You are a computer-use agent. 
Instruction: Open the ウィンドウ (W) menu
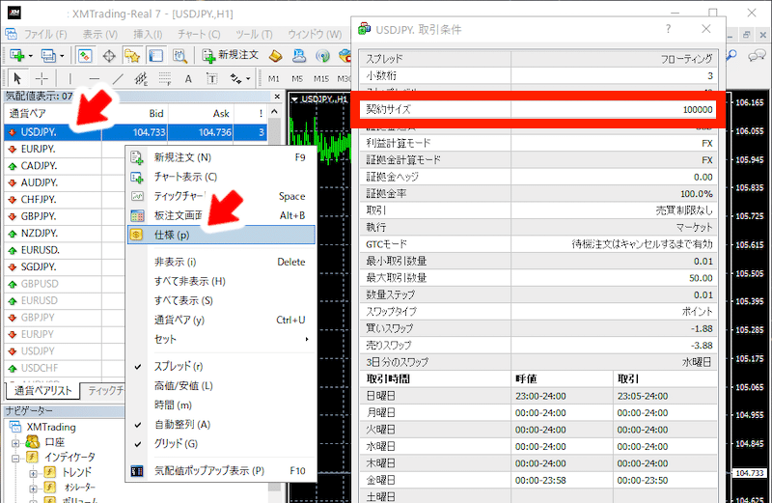tap(315, 34)
